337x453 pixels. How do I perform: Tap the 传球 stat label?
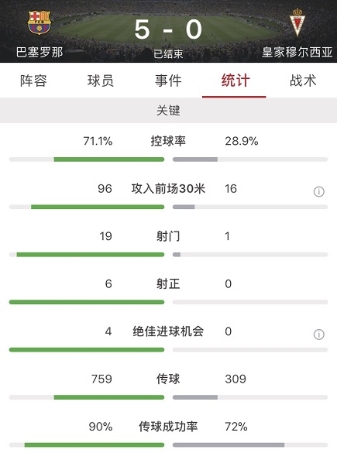(x=168, y=379)
